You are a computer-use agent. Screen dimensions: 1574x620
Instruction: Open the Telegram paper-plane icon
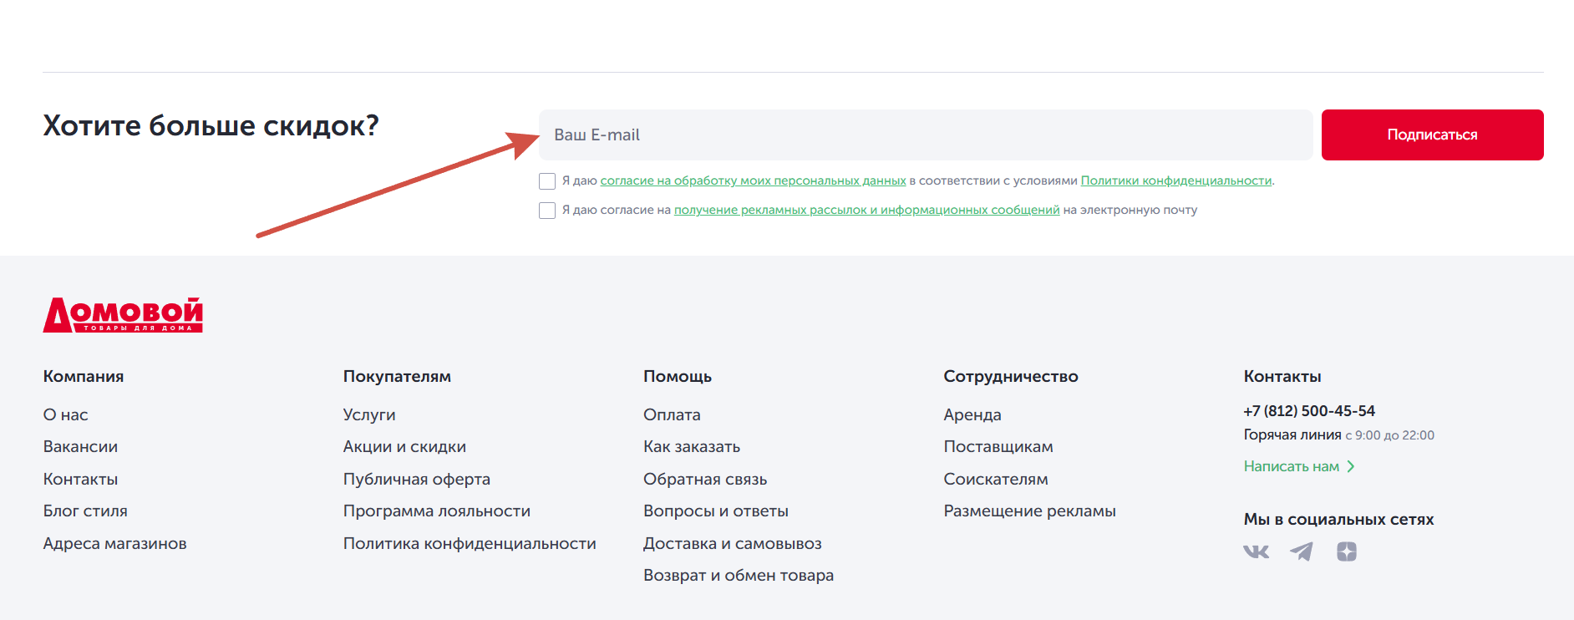click(1302, 551)
